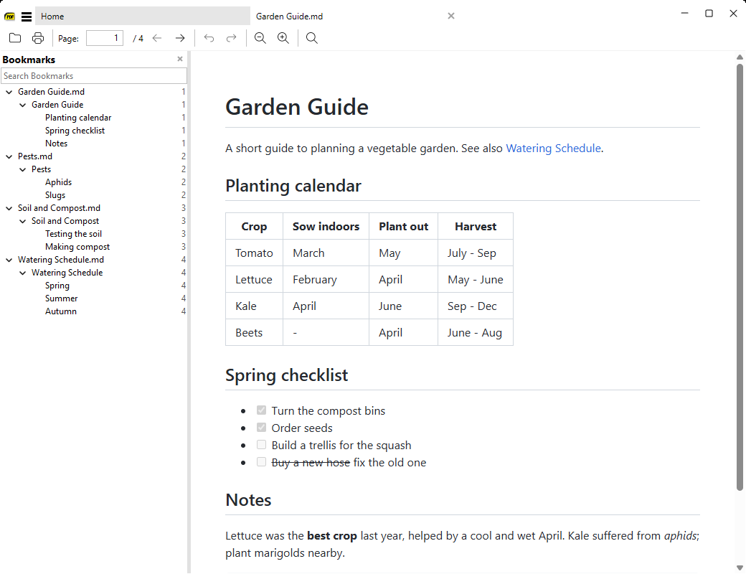This screenshot has width=746, height=574.
Task: Go to next page arrow
Action: 180,38
